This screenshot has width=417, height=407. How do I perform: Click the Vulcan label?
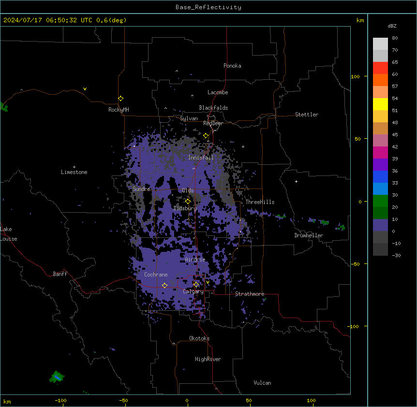pos(263,383)
